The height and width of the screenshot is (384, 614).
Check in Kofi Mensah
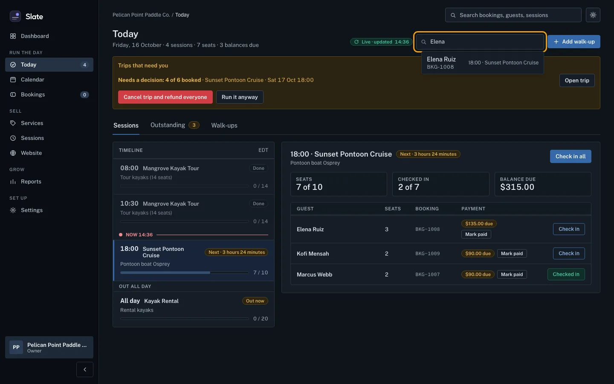(569, 253)
